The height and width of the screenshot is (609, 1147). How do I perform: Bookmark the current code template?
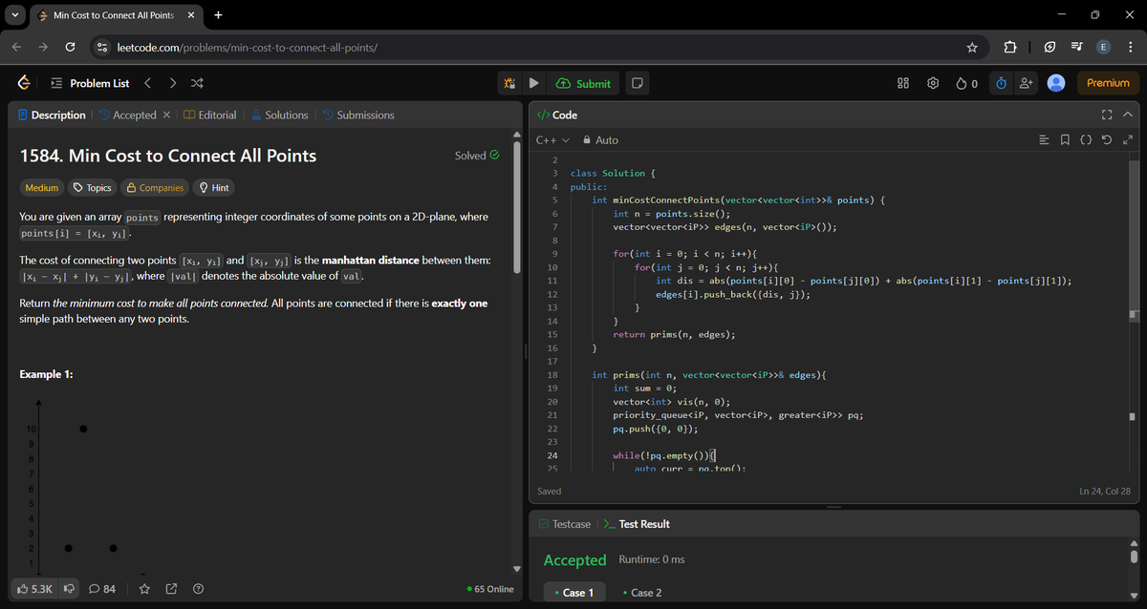coord(1065,139)
